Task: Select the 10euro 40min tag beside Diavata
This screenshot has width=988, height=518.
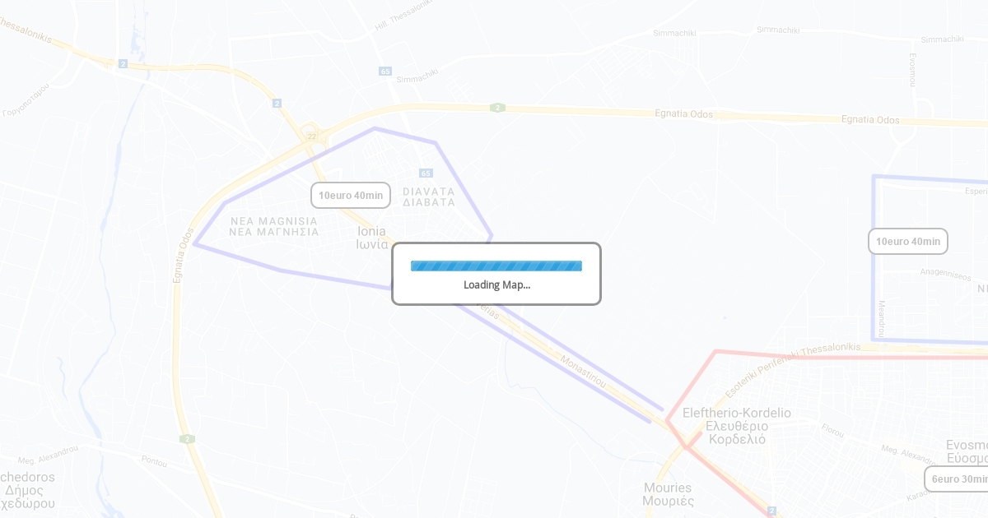Action: pos(351,196)
